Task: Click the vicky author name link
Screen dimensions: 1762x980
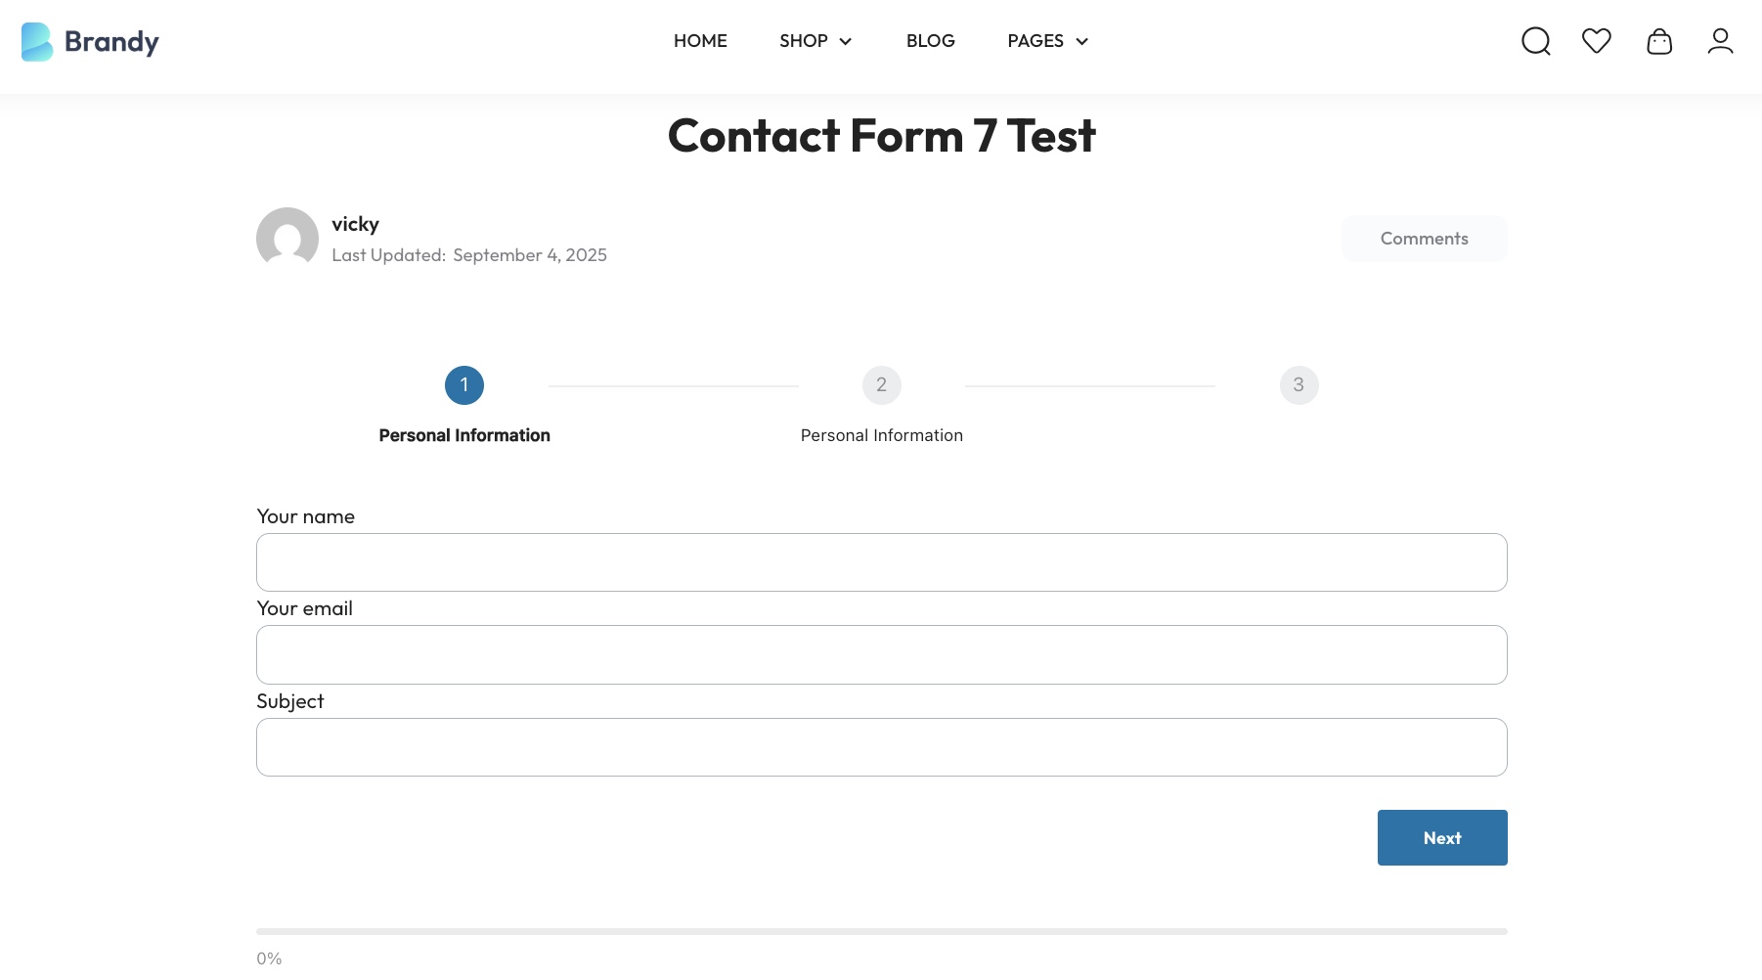Action: [355, 224]
